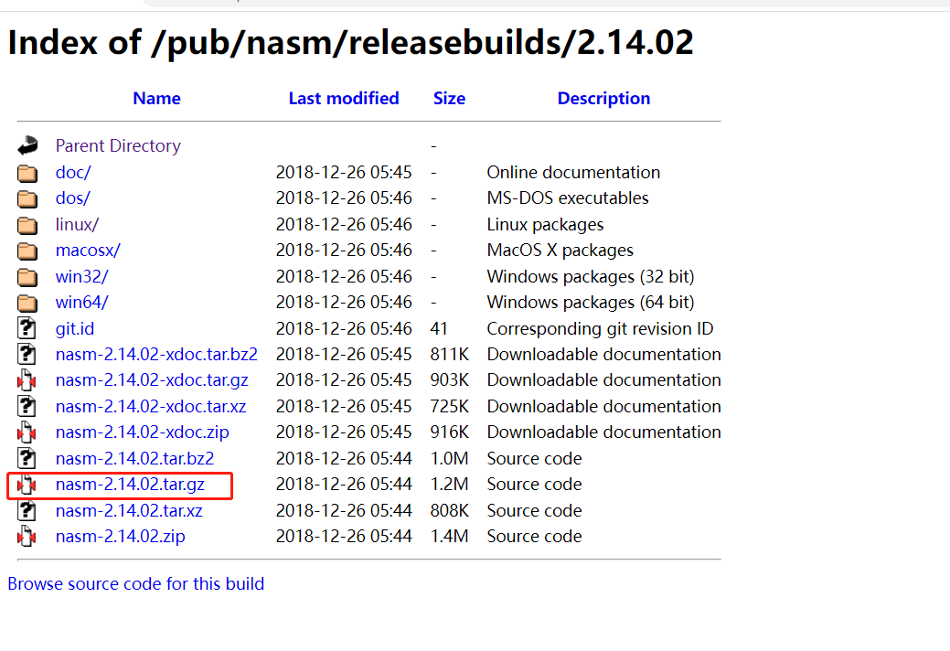Click the folder icon beside doc/
The image size is (950, 651).
coord(27,173)
